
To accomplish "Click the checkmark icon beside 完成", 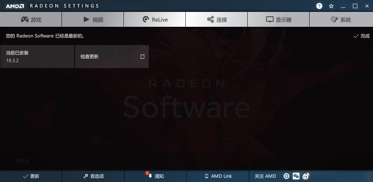I will click(x=356, y=36).
